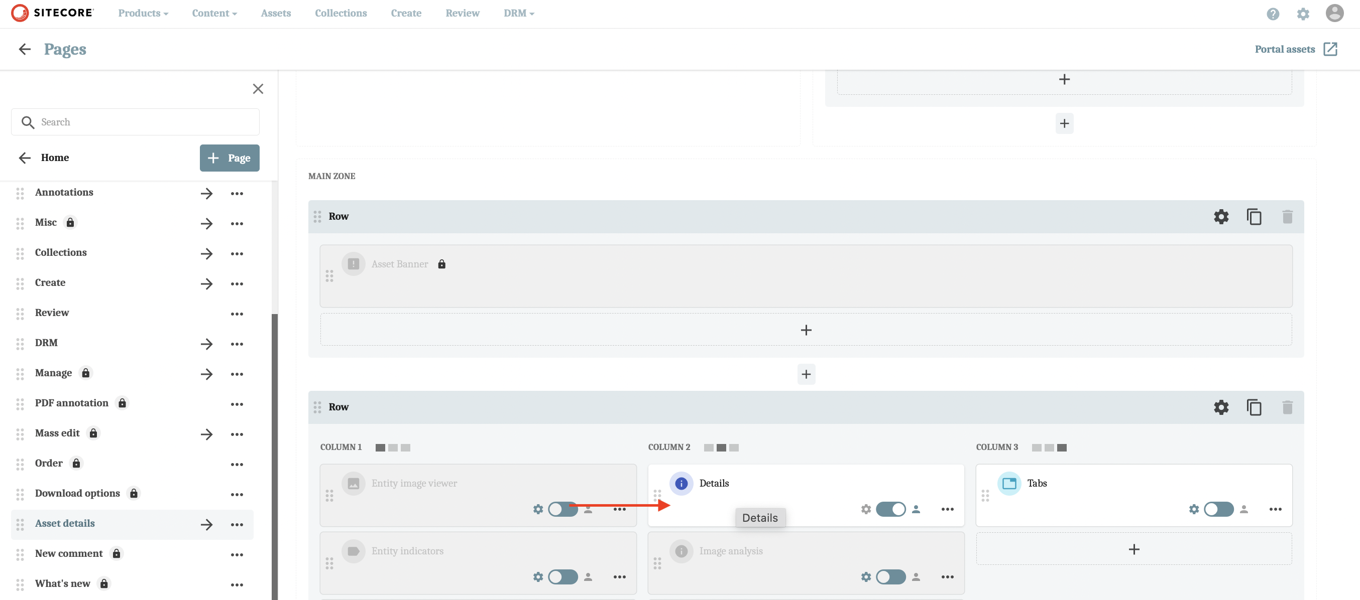Click the Add Page button
This screenshot has width=1360, height=600.
229,158
